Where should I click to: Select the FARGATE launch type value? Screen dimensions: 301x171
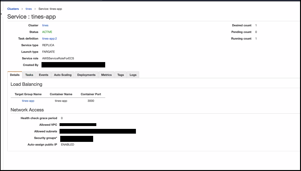coord(48,52)
